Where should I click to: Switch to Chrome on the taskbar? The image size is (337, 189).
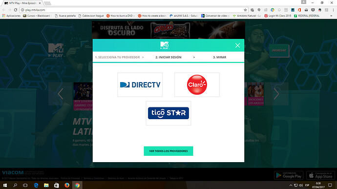pyautogui.click(x=77, y=185)
